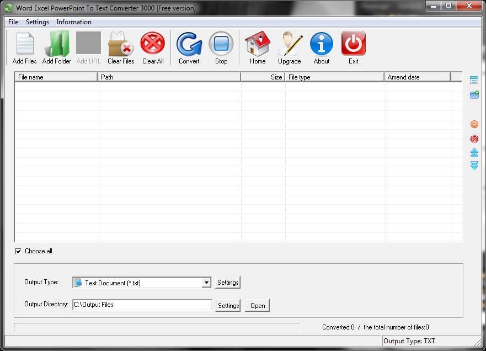
Task: Open the Information menu
Action: [74, 22]
